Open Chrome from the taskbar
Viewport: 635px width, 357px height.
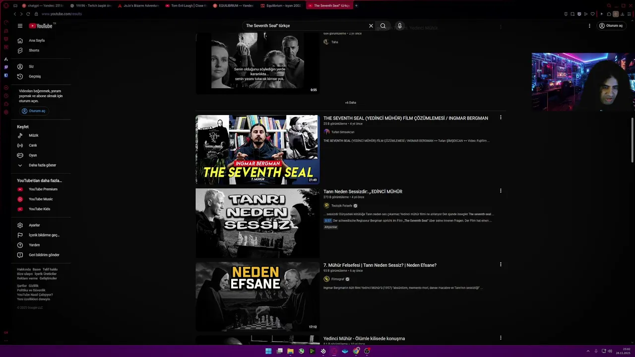click(356, 351)
